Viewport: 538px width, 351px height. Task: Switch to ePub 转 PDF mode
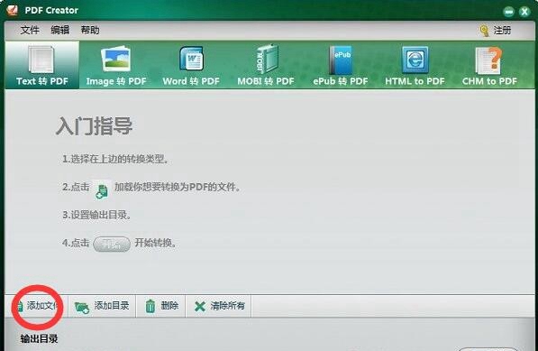341,65
